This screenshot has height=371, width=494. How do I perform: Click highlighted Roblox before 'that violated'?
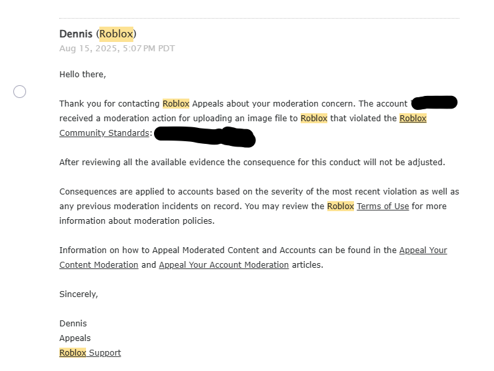[x=314, y=119]
